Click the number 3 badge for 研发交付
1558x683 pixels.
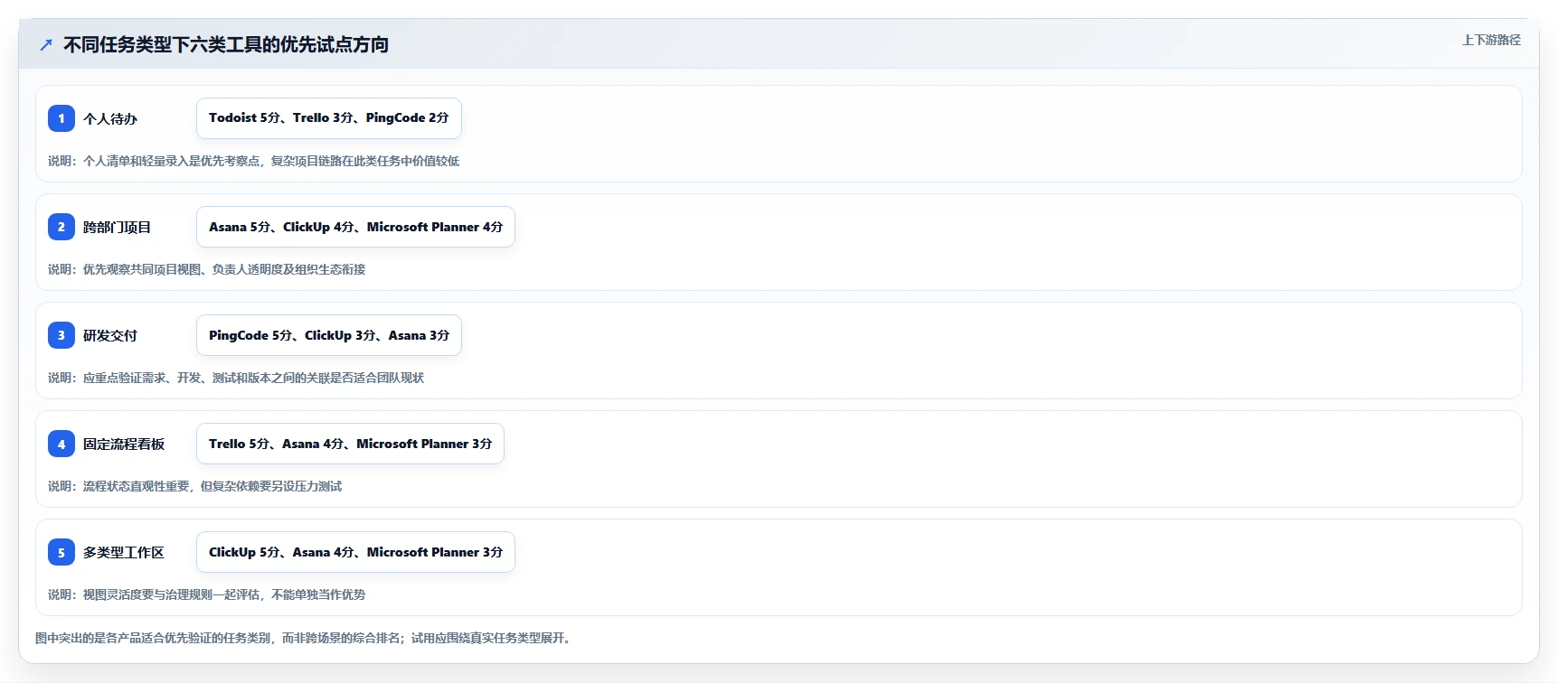click(x=61, y=335)
